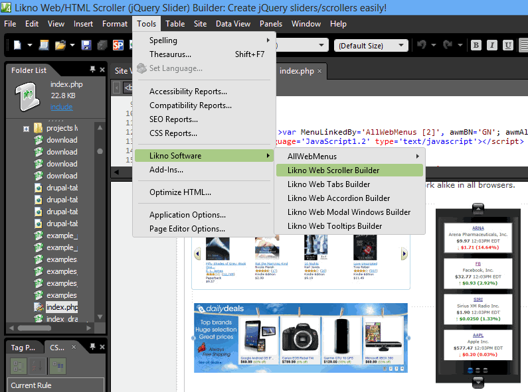Expand the Open folder dropdown arrow
The image size is (528, 392).
pyautogui.click(x=72, y=45)
